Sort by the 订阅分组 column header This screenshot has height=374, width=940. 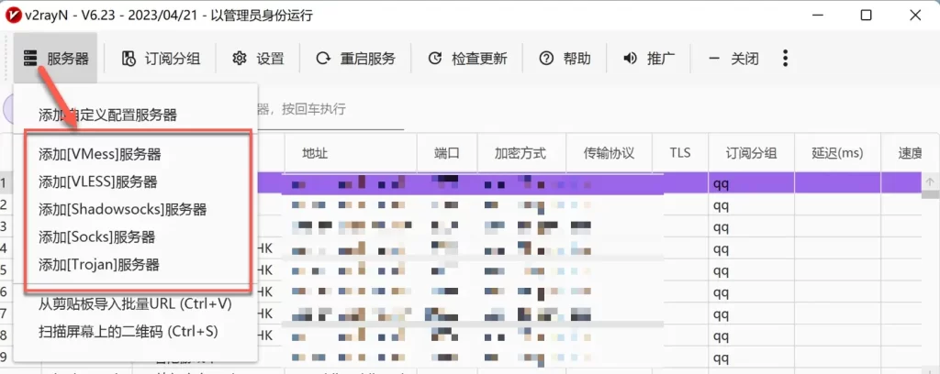pos(752,153)
